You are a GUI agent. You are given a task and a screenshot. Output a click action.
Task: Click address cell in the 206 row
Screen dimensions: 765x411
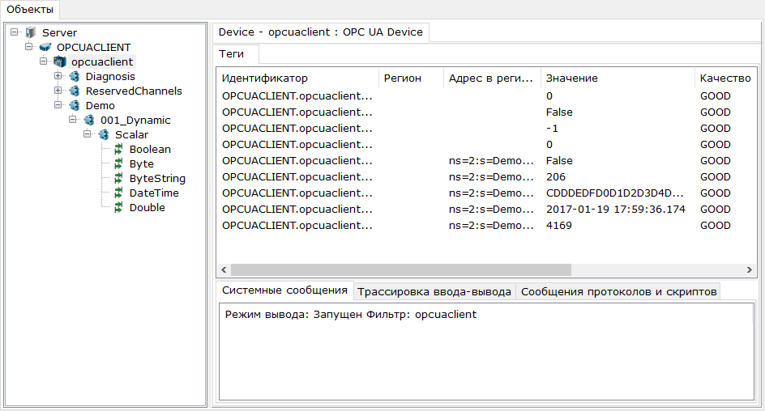tap(491, 176)
